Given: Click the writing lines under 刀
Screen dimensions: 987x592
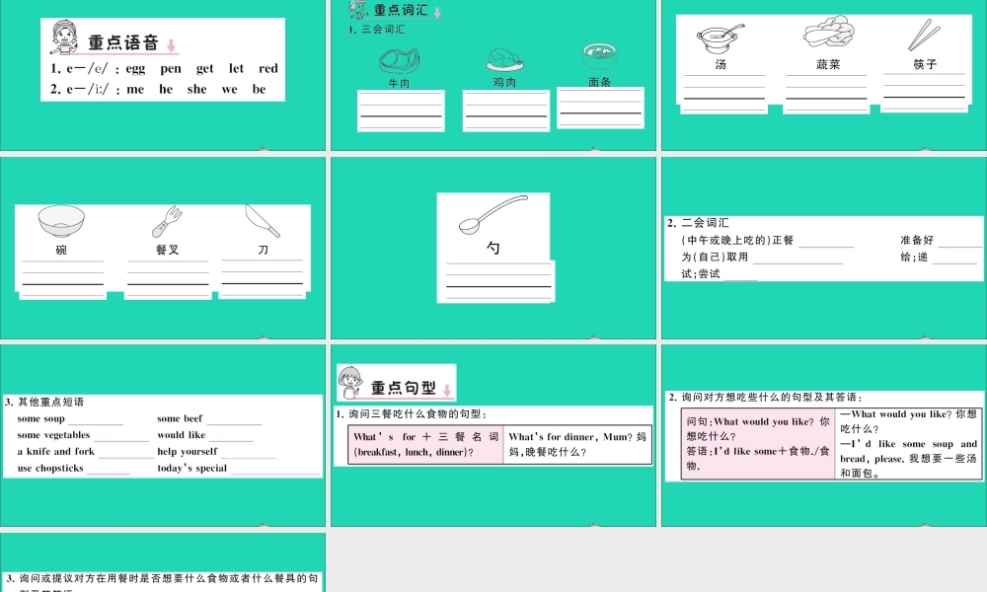Looking at the screenshot, I should [263, 277].
